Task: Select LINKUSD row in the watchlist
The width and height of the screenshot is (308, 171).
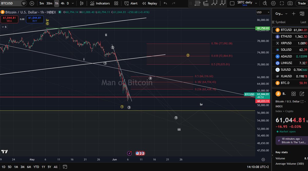Action: tap(290, 63)
